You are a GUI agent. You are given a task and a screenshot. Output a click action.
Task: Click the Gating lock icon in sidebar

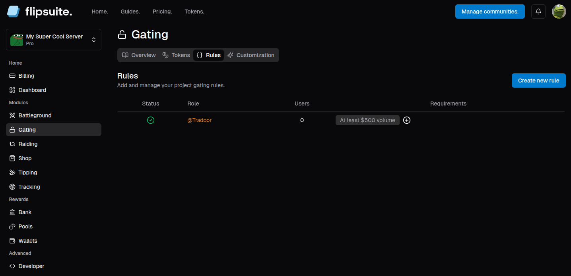pyautogui.click(x=12, y=130)
